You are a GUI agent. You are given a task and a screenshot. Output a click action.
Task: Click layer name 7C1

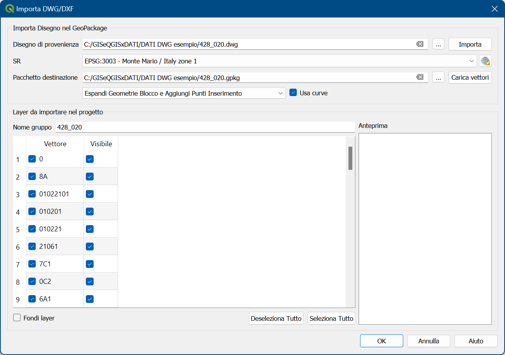pyautogui.click(x=45, y=264)
